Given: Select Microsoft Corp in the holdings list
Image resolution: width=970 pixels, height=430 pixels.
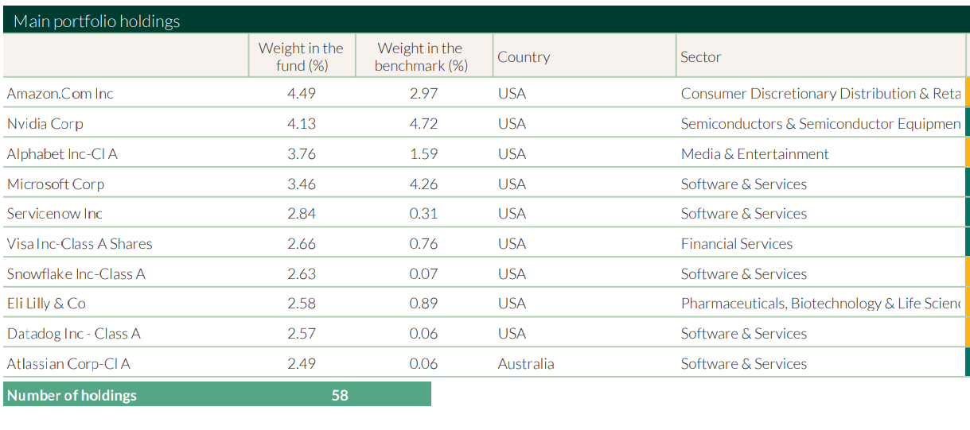Looking at the screenshot, I should point(56,184).
